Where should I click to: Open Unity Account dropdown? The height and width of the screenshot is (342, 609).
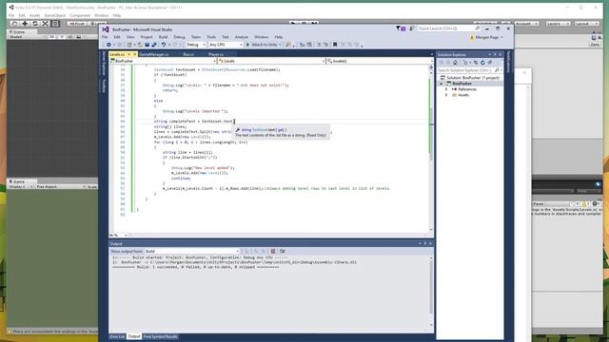(526, 24)
